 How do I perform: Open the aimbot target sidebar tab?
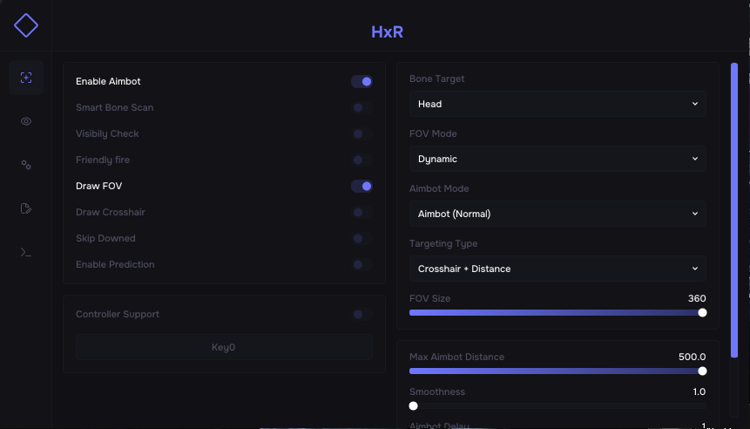point(26,78)
